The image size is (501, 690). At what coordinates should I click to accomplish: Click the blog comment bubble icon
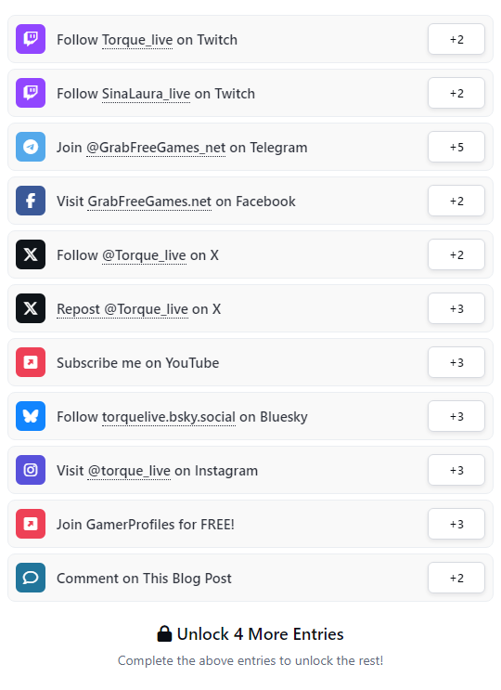click(31, 578)
